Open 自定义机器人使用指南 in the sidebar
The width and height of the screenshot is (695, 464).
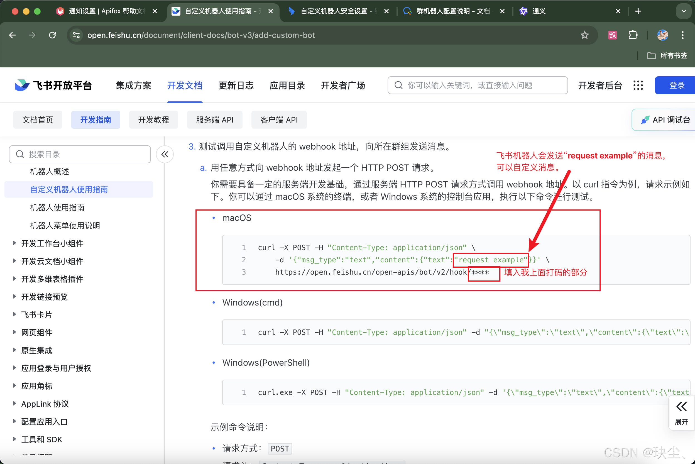pyautogui.click(x=79, y=189)
